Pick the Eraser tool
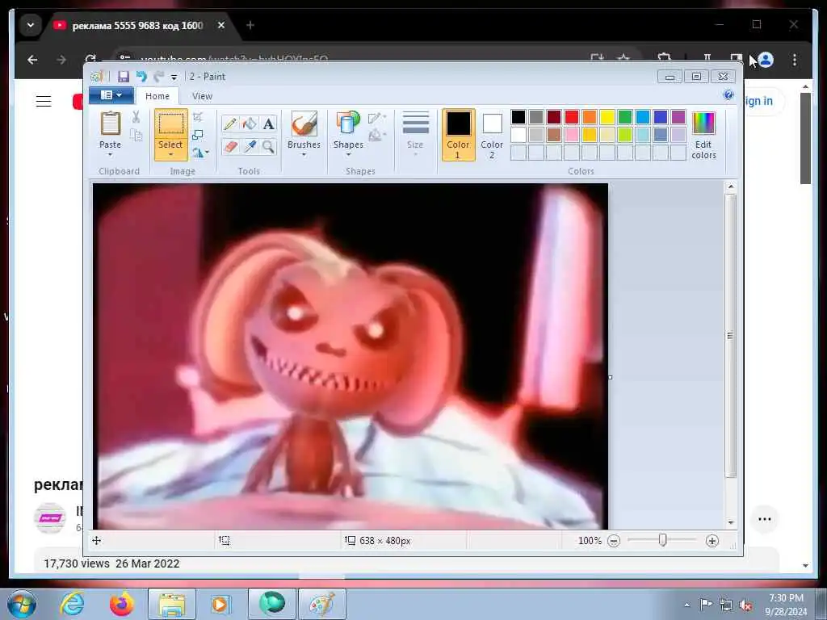The height and width of the screenshot is (620, 827). [230, 146]
